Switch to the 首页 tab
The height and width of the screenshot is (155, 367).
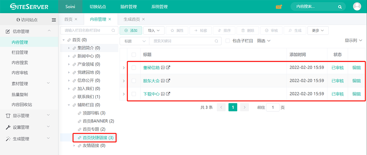(x=68, y=19)
